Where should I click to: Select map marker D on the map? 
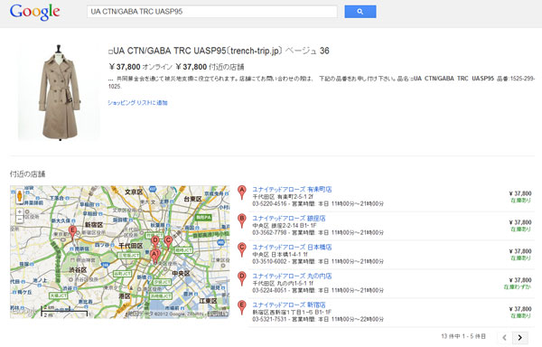point(155,242)
